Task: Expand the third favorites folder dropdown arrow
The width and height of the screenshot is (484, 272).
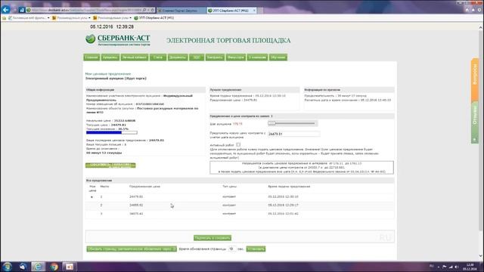Action: click(130, 18)
